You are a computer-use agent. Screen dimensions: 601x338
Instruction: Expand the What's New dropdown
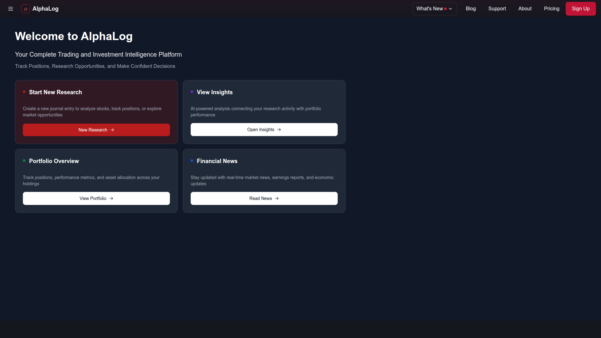[434, 9]
